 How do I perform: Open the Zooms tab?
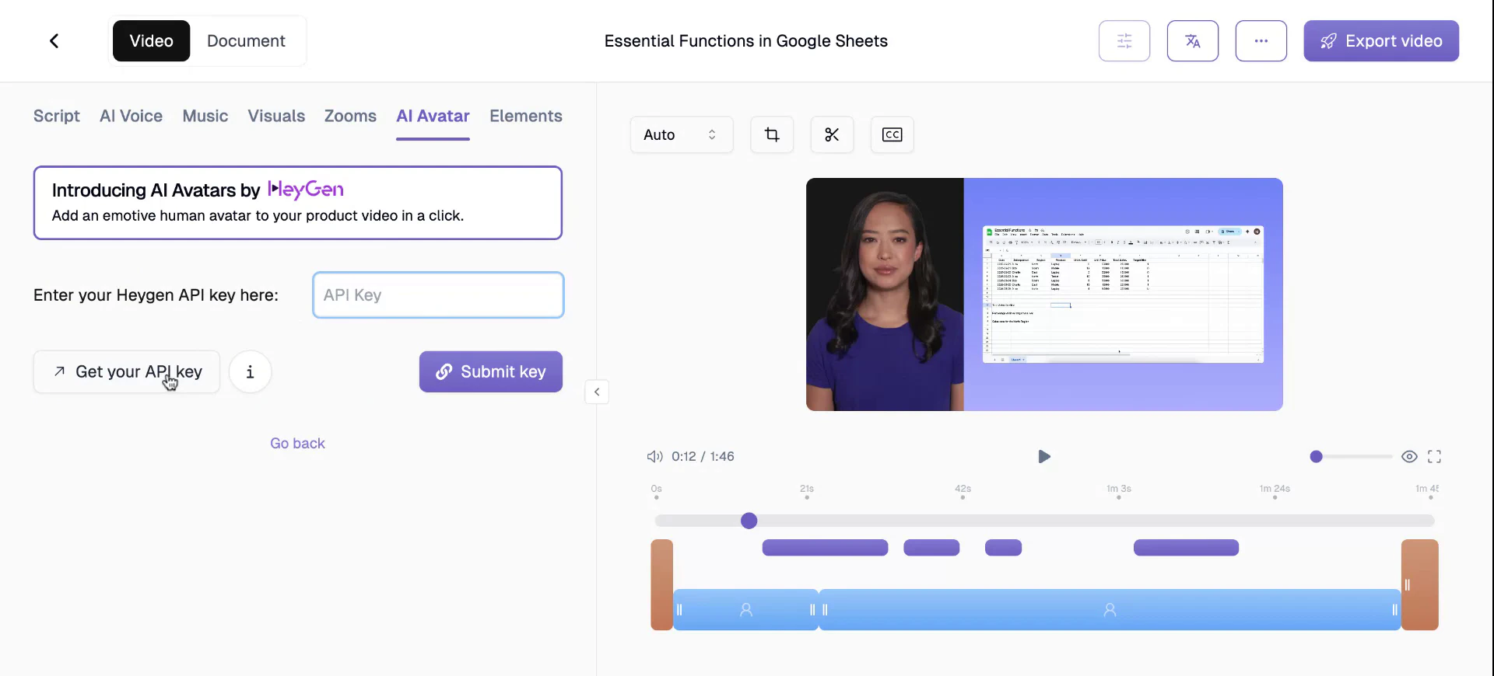[350, 116]
